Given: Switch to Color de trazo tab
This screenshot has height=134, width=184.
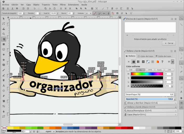Looking at the screenshot, I should pos(146,56).
